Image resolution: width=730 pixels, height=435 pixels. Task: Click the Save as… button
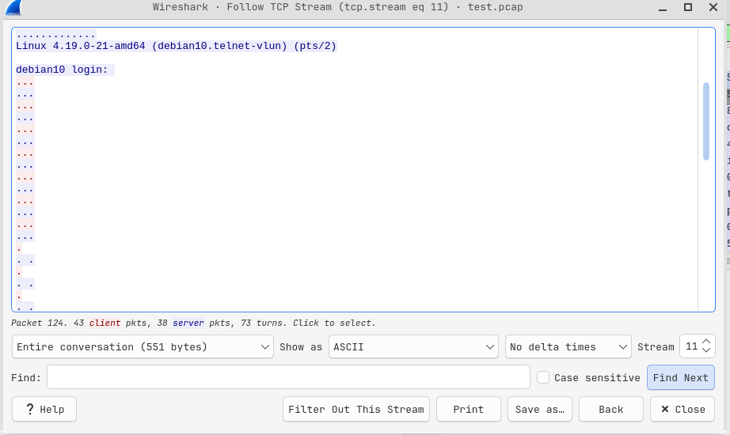tap(540, 410)
